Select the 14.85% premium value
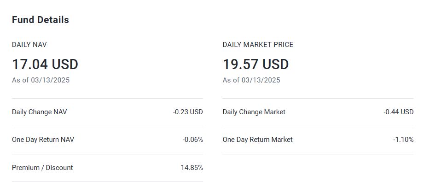Viewport: 424px width, 182px height. point(192,168)
